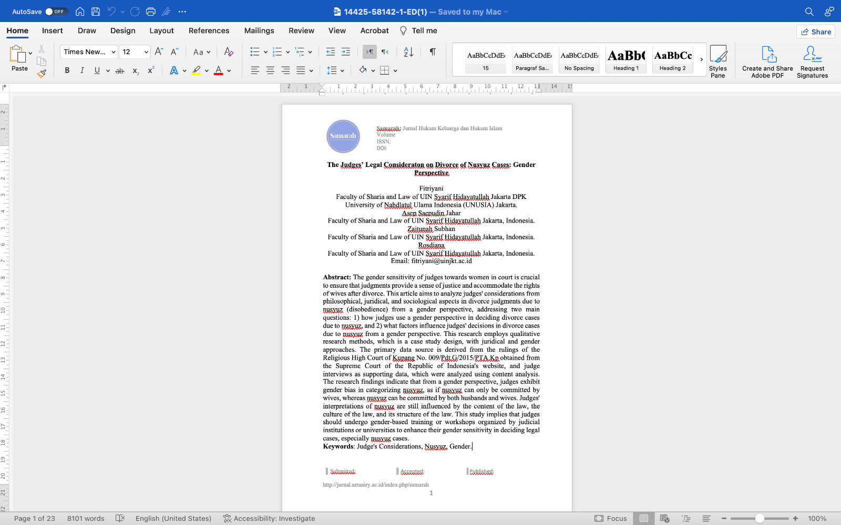
Task: Show paragraph marks with pilcrow icon
Action: point(433,52)
